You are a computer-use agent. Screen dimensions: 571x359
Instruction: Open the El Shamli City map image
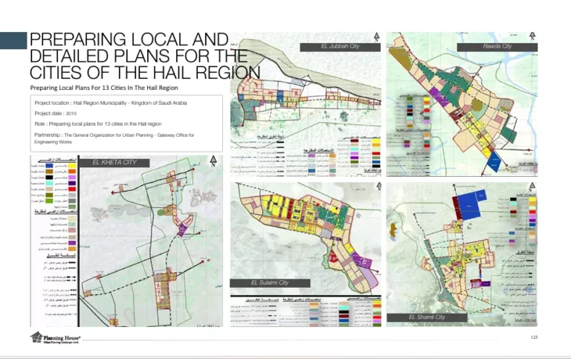pos(462,254)
